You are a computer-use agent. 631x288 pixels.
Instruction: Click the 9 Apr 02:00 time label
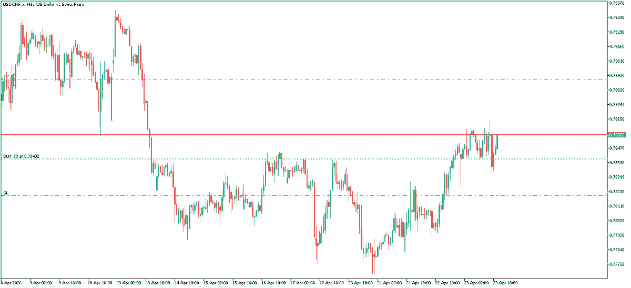coord(41,283)
